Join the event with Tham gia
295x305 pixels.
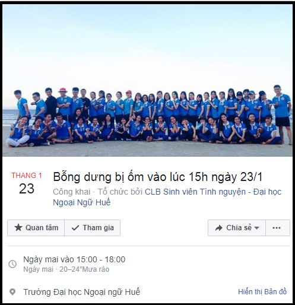[x=93, y=228]
